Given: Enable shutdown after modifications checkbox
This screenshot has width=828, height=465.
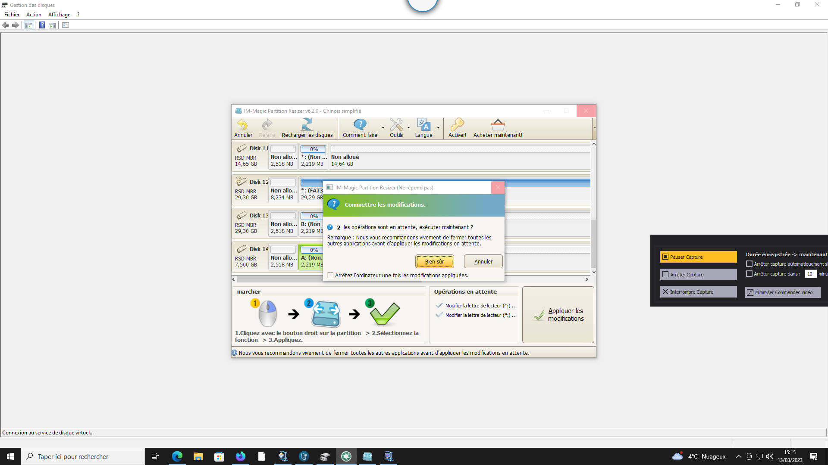Looking at the screenshot, I should point(331,275).
